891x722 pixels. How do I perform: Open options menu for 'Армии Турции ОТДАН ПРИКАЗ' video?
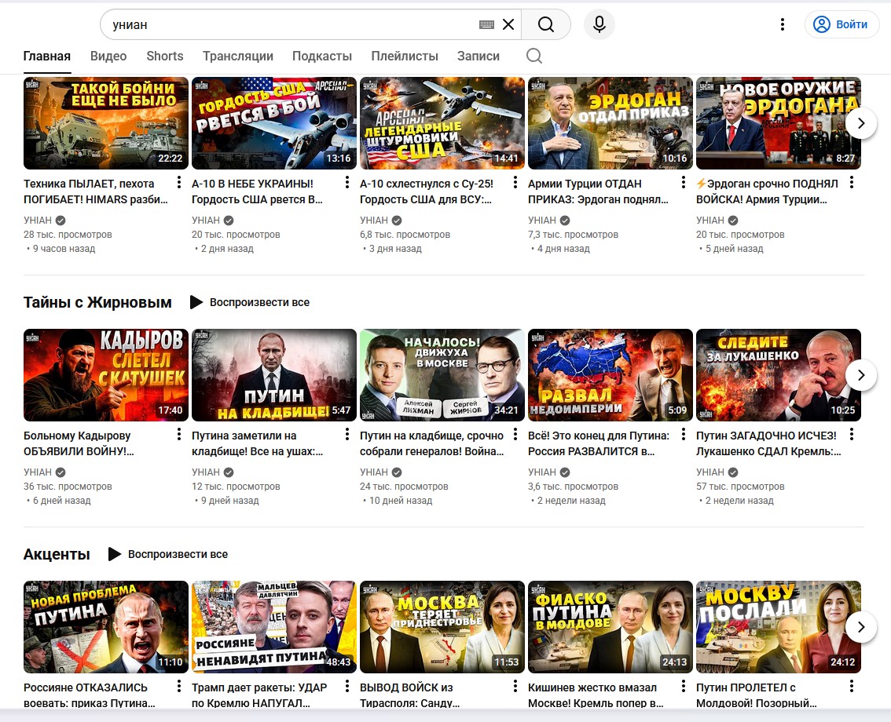tap(684, 182)
